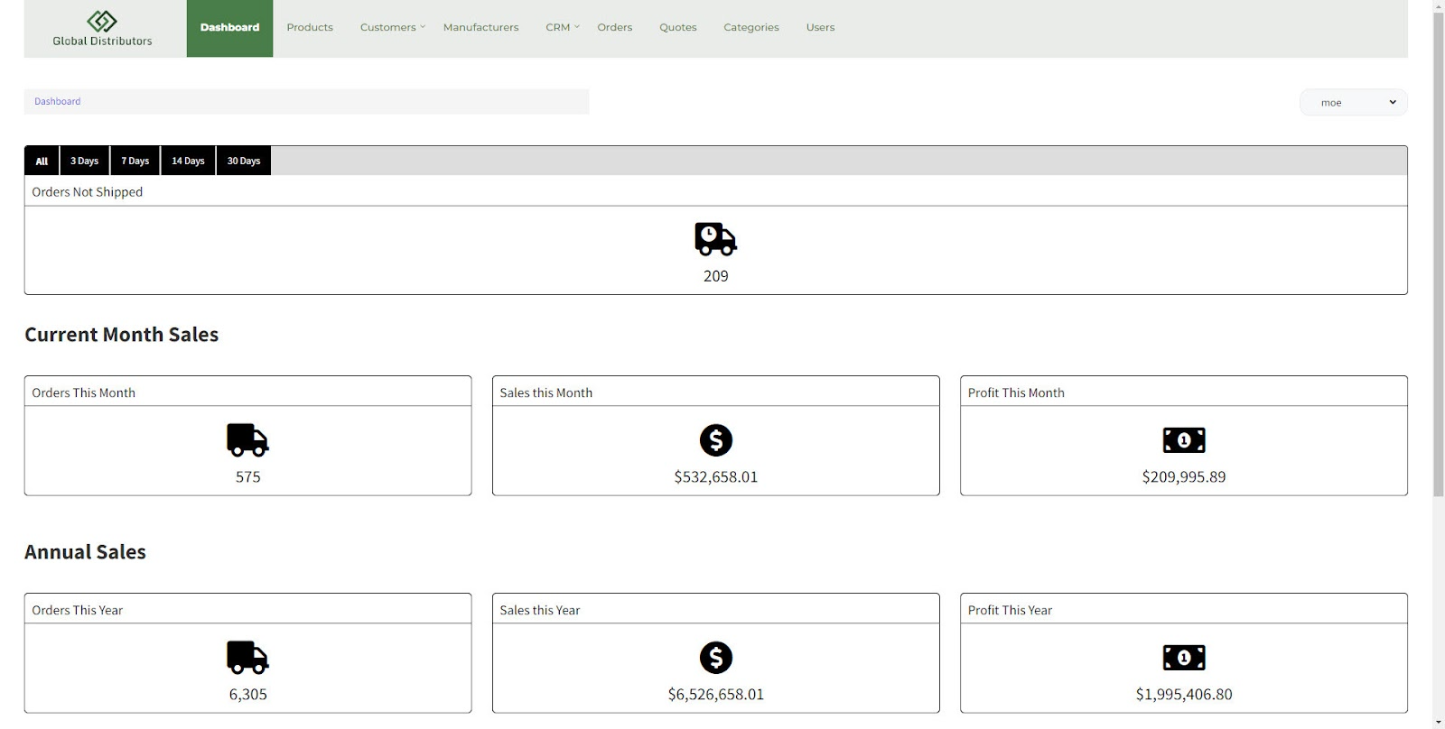1445x729 pixels.
Task: Click the $532,658.01 sales value
Action: 716,476
